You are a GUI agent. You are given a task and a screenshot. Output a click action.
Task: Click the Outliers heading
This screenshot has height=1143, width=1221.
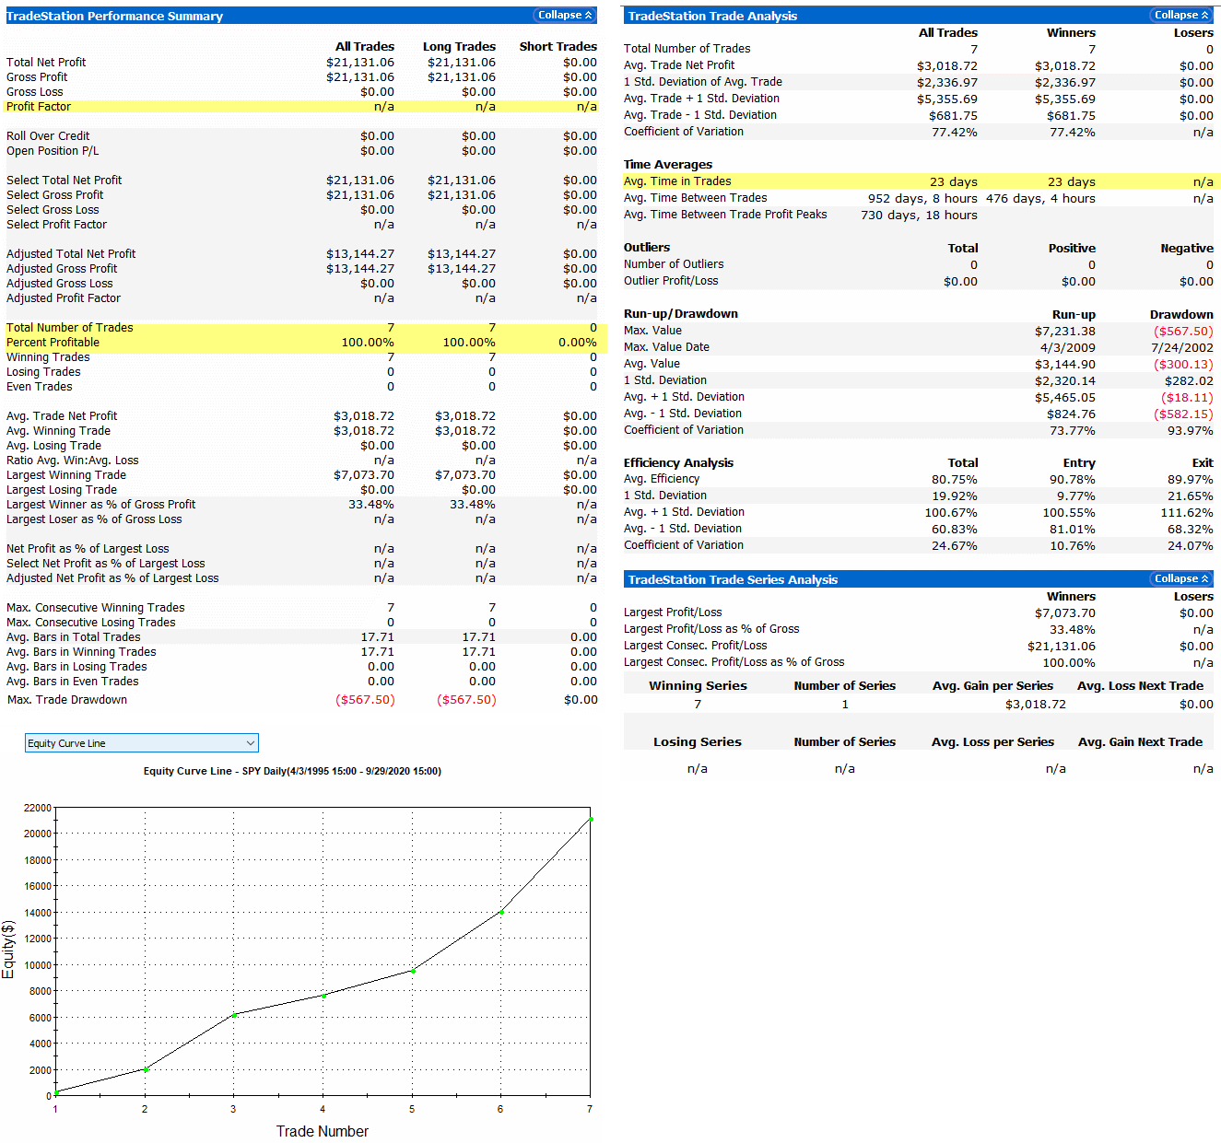pyautogui.click(x=647, y=248)
